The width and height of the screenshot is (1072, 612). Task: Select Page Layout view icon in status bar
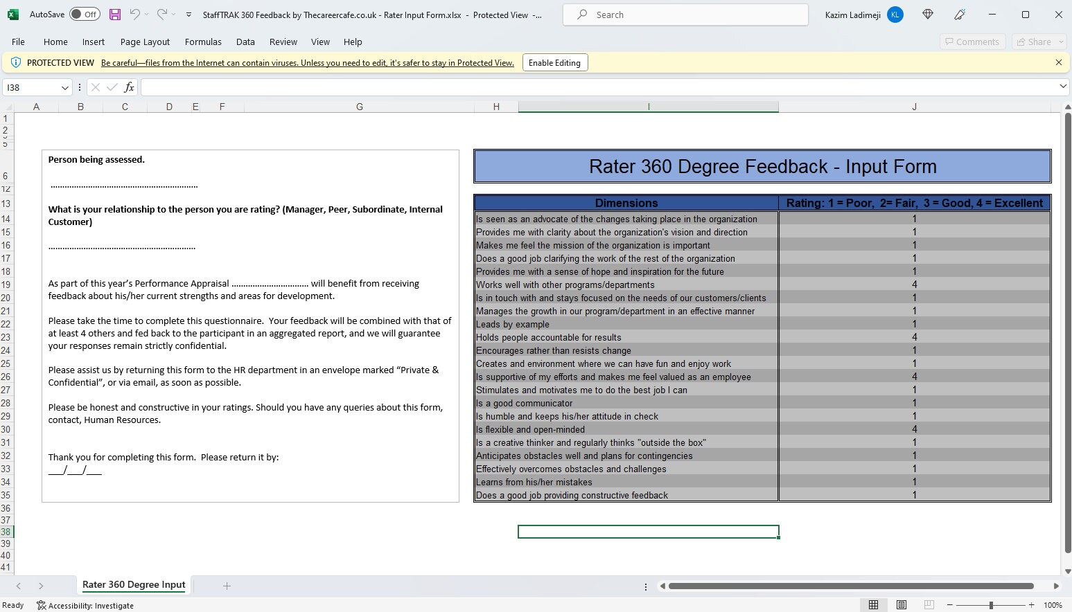coord(900,604)
